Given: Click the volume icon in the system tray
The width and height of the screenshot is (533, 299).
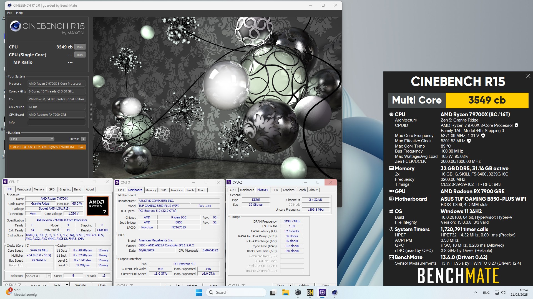Looking at the screenshot, I should (503, 292).
